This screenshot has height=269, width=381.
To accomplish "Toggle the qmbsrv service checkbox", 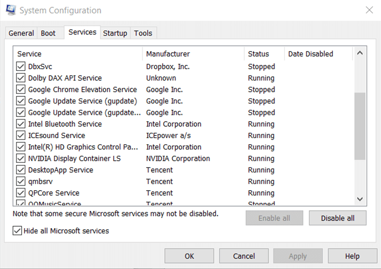I will (21, 181).
